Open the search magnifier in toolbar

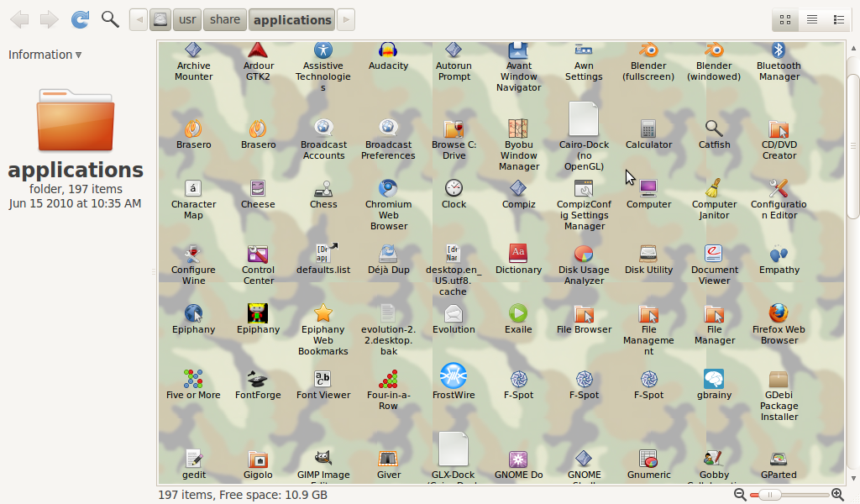110,19
